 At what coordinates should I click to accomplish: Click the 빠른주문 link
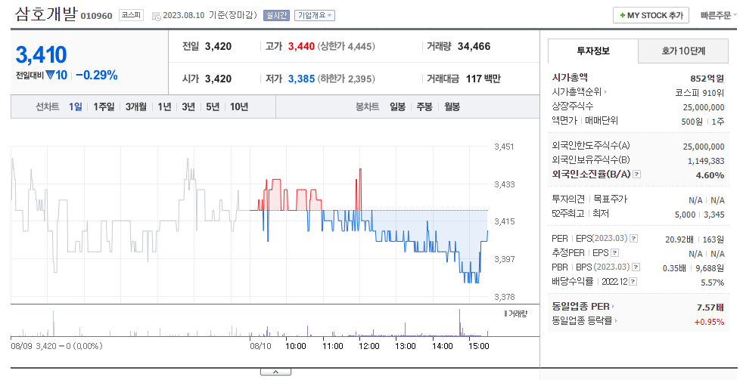716,15
